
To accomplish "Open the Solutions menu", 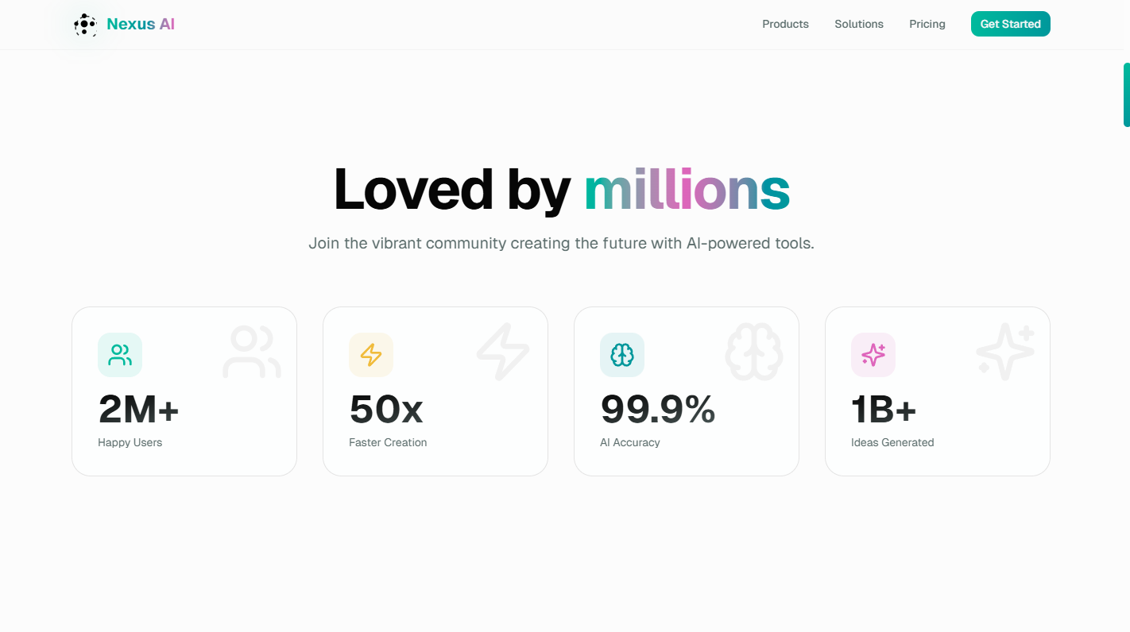I will pyautogui.click(x=859, y=24).
